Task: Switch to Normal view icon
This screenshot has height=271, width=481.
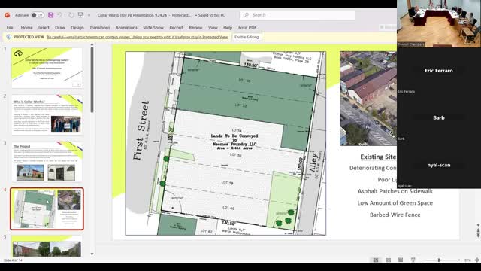Action: pyautogui.click(x=376, y=260)
